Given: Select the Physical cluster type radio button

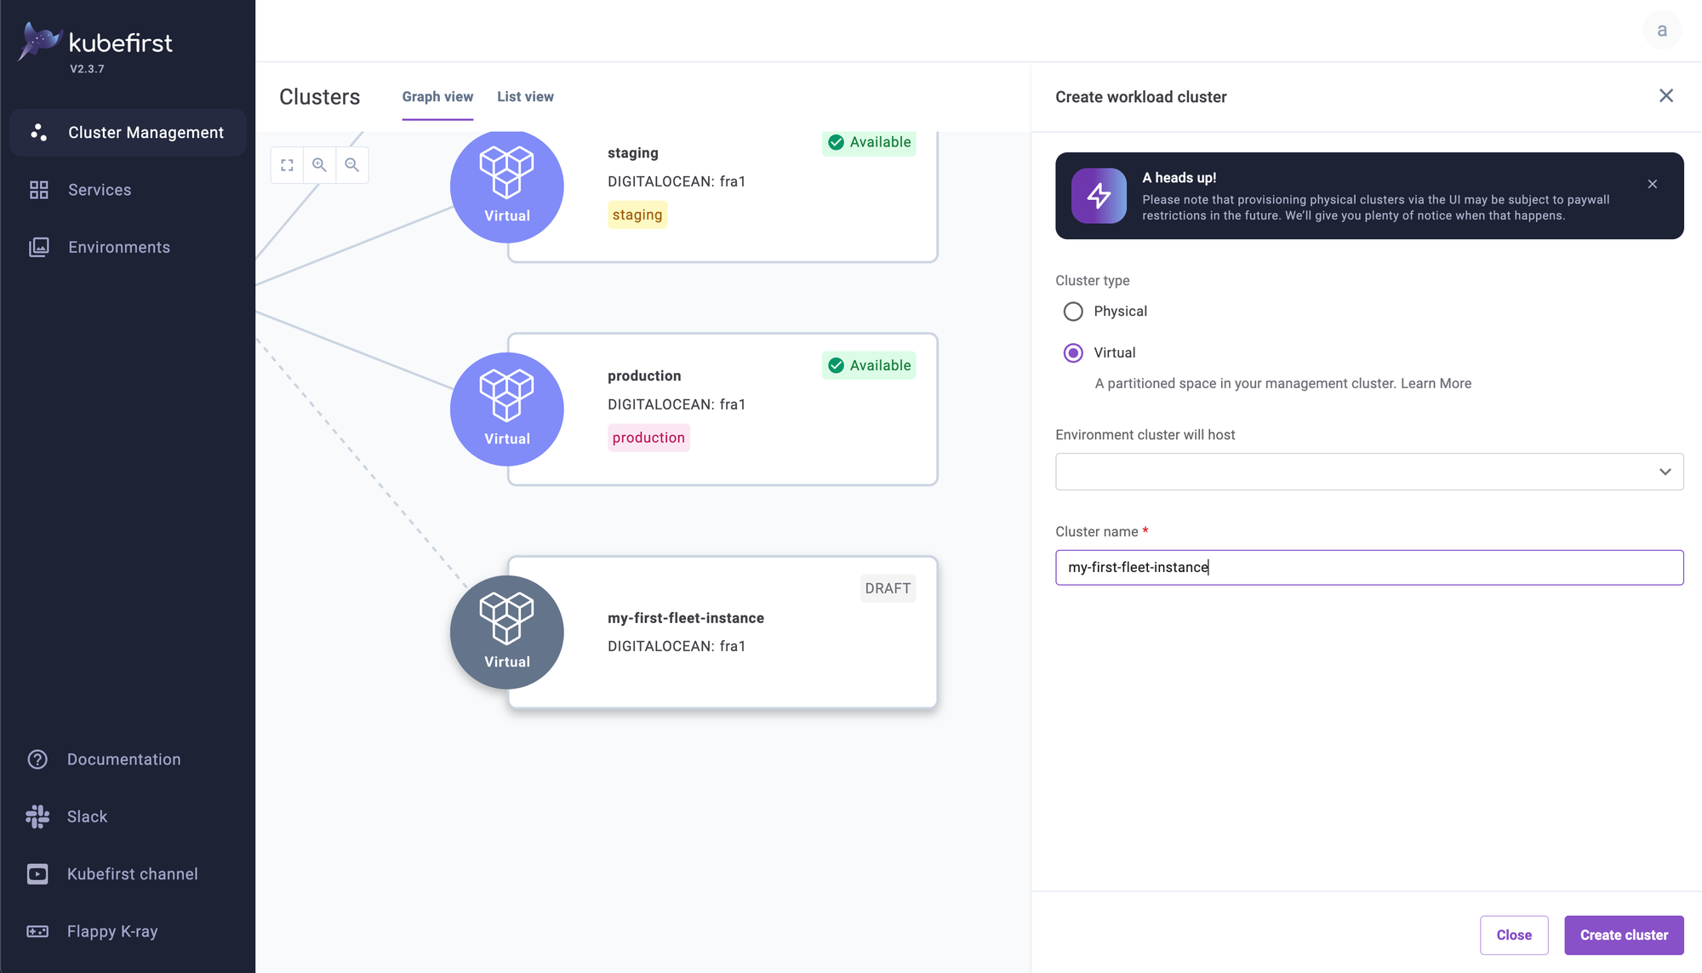Looking at the screenshot, I should coord(1073,311).
